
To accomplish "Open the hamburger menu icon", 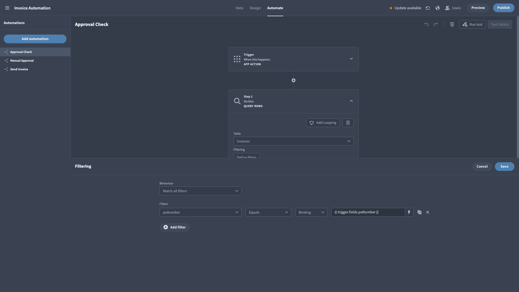I will coord(7,8).
